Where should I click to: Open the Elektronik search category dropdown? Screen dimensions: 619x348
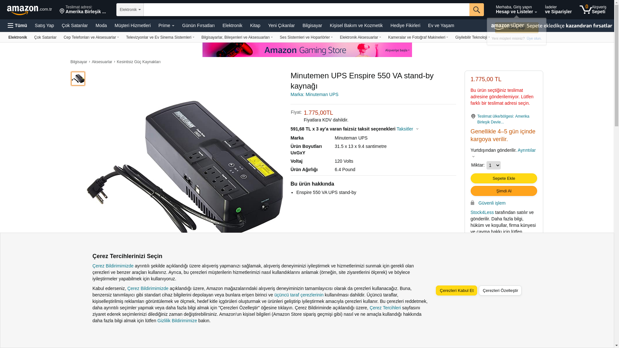(x=130, y=10)
